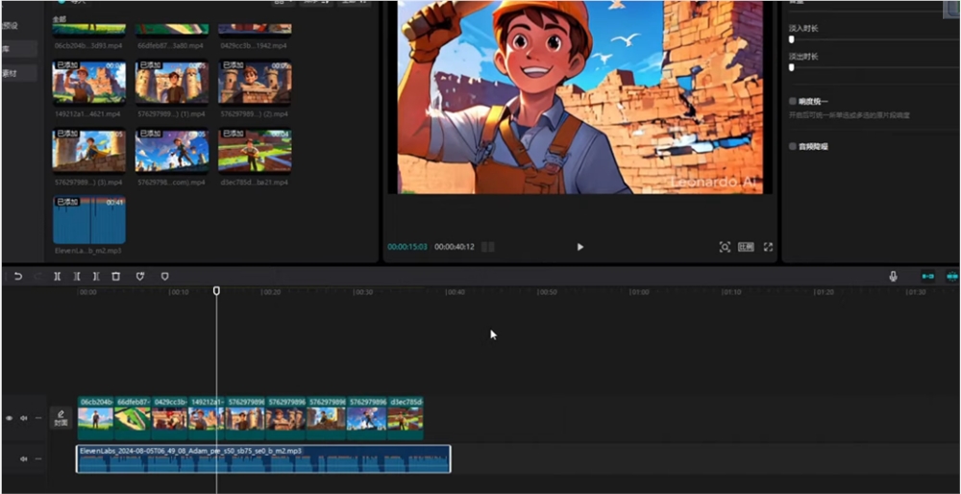This screenshot has height=494, width=961.
Task: Select media thumbnail 576297989...) (1).mp4
Action: (172, 82)
